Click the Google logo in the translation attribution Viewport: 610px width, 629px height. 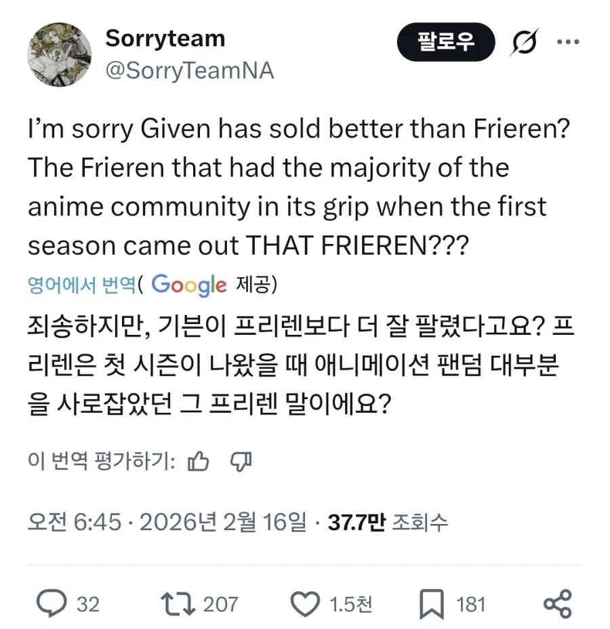190,285
